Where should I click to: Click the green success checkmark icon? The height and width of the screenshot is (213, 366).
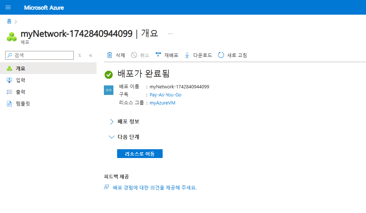point(109,75)
